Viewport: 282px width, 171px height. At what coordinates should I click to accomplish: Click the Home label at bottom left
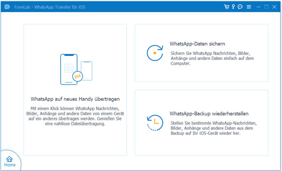pos(10,165)
